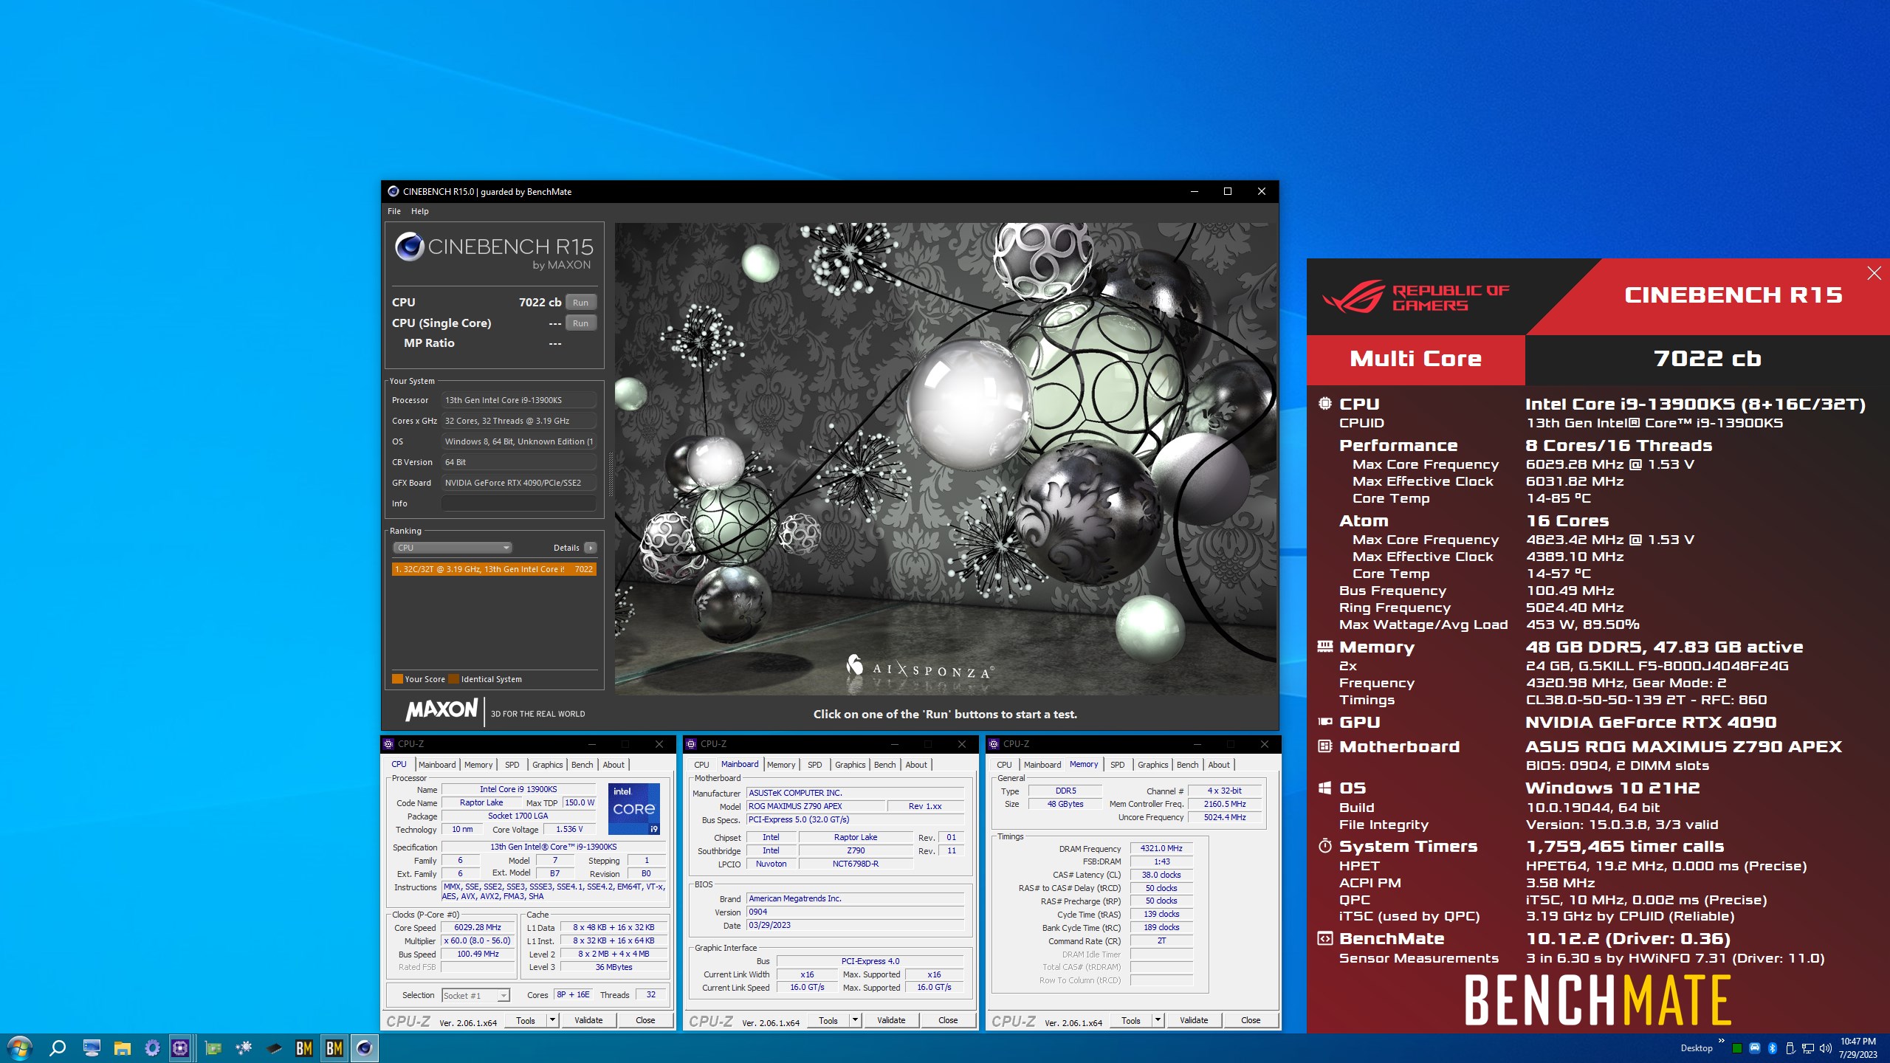The width and height of the screenshot is (1890, 1063).
Task: Open About tab in the Mainboard CPU-Z window
Action: [916, 765]
